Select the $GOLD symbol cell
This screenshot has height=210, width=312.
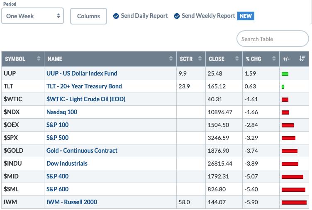[x=23, y=151]
